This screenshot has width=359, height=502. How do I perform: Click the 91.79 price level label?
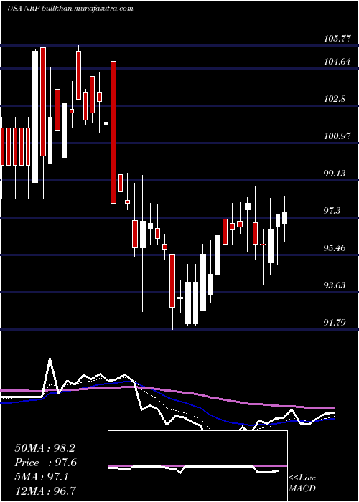point(335,322)
